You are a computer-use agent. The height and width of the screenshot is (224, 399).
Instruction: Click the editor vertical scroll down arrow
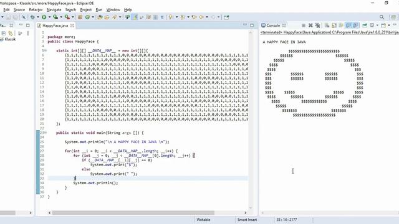(x=251, y=208)
